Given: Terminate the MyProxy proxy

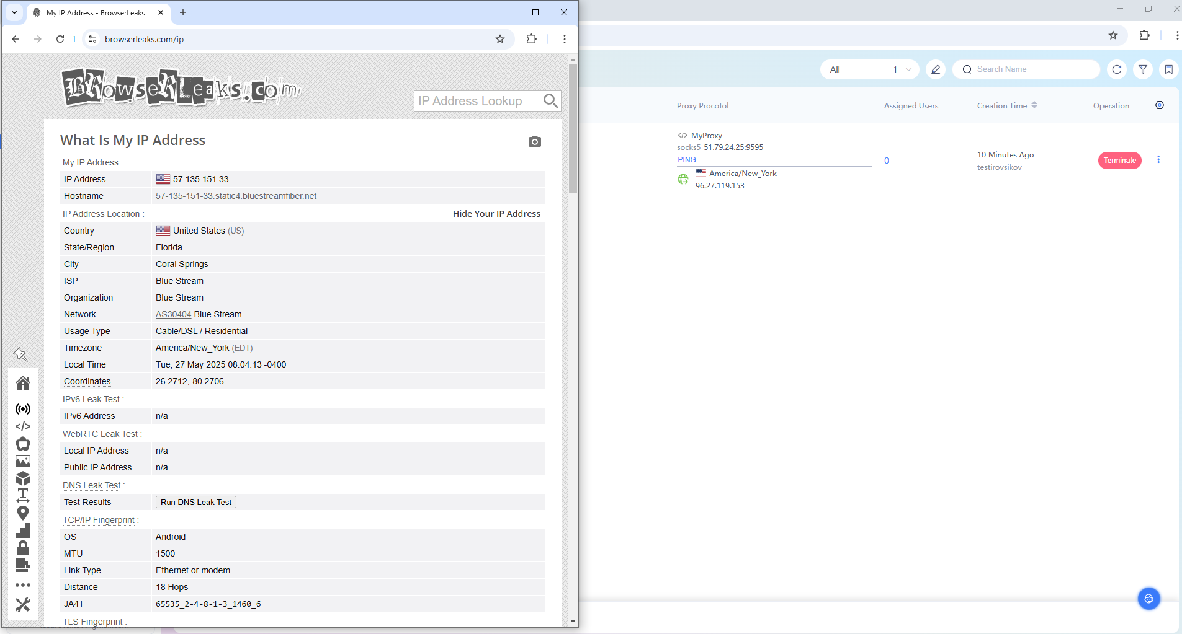Looking at the screenshot, I should (1119, 161).
